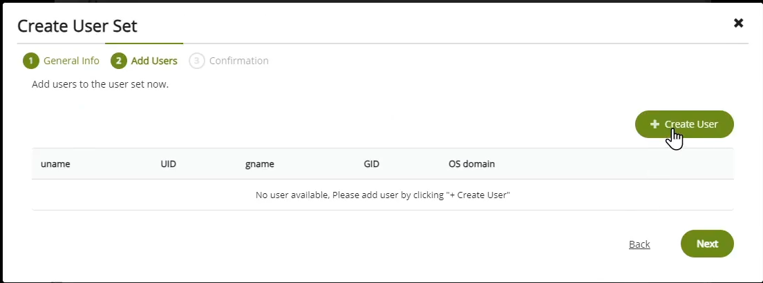Click the 'No user available' message
The height and width of the screenshot is (283, 763).
tap(382, 195)
